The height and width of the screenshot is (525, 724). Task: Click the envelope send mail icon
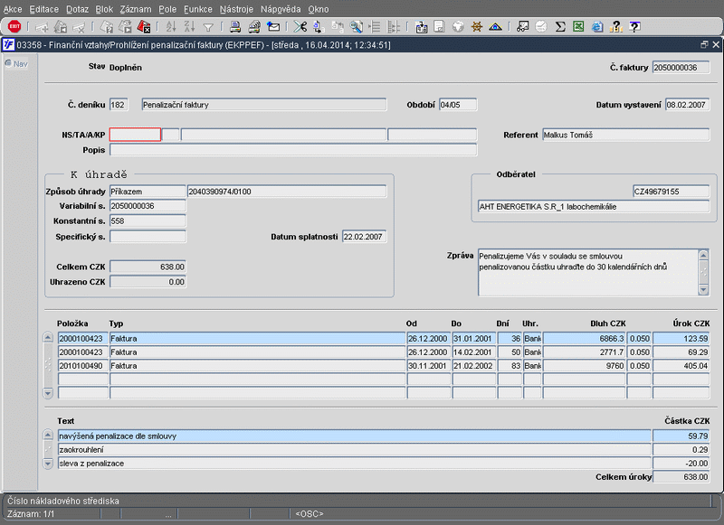point(273,27)
